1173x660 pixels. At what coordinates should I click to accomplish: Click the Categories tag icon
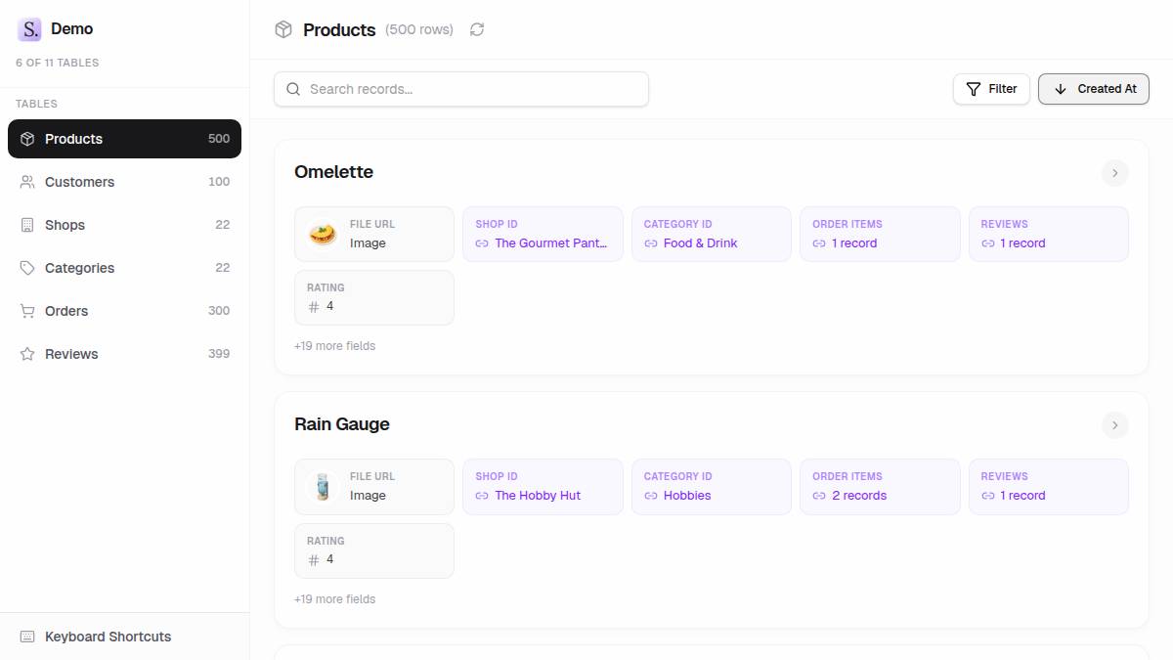click(27, 268)
